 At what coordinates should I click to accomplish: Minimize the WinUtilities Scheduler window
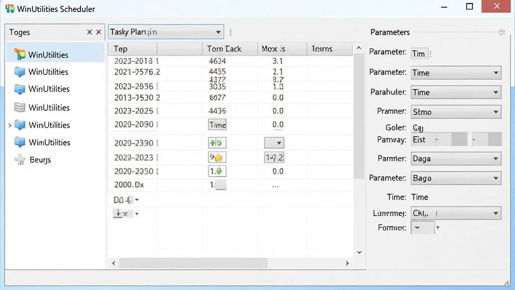(x=444, y=7)
